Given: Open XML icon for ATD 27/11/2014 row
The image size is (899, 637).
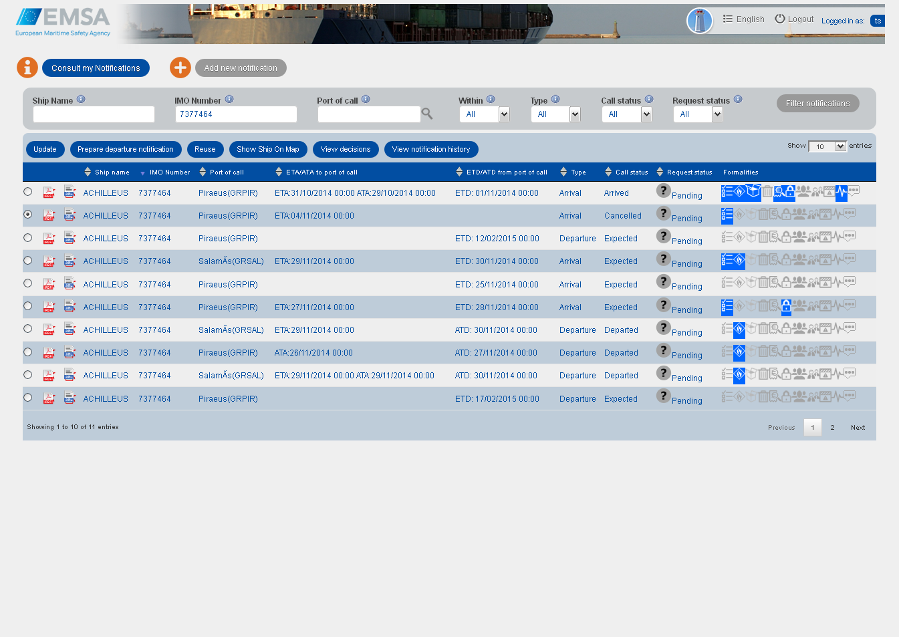Looking at the screenshot, I should [70, 352].
